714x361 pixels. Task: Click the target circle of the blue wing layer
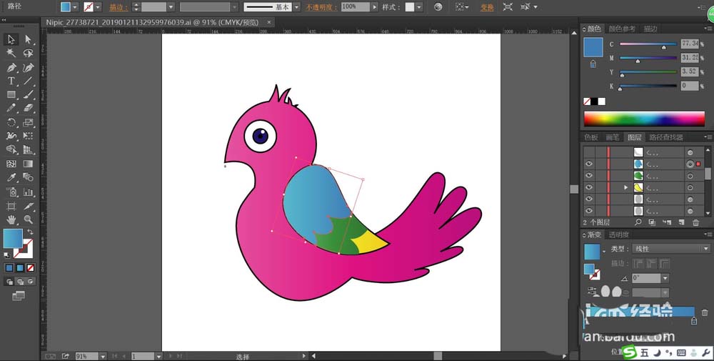coord(690,164)
